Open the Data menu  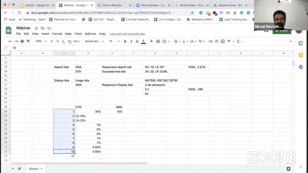(x=68, y=34)
